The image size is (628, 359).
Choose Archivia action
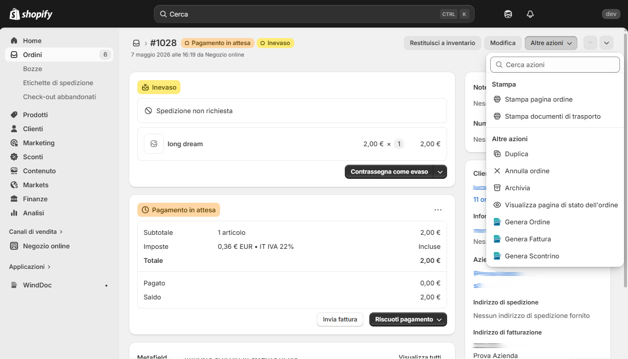click(555, 188)
